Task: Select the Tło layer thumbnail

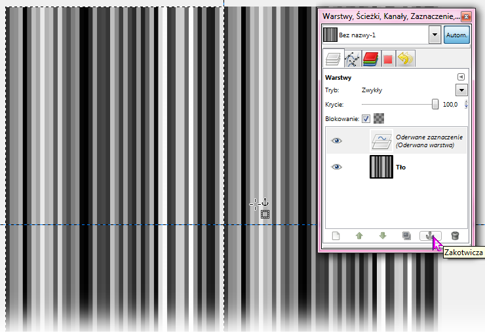Action: coord(381,167)
